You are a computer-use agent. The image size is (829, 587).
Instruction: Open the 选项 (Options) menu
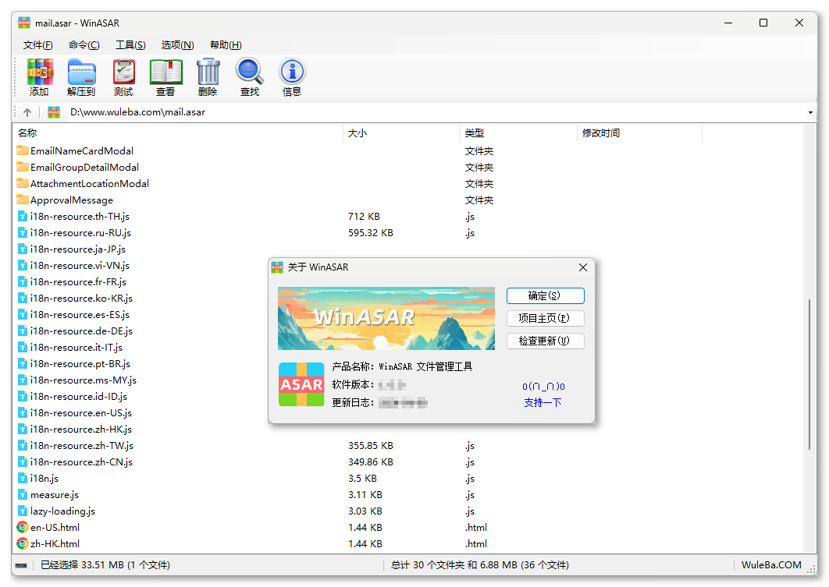[x=177, y=44]
